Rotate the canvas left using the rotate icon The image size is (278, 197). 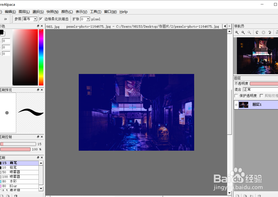[257, 32]
